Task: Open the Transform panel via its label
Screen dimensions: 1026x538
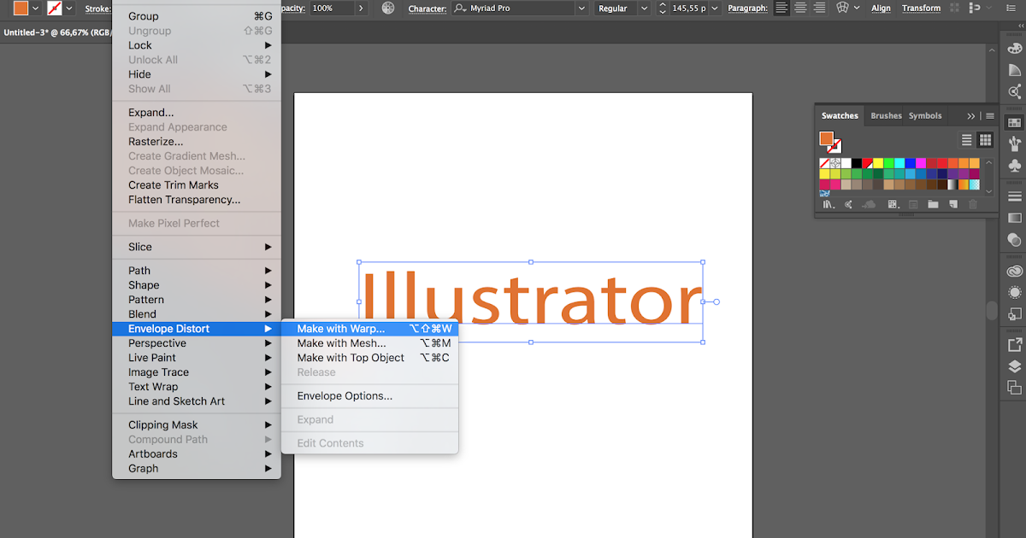Action: pyautogui.click(x=921, y=9)
